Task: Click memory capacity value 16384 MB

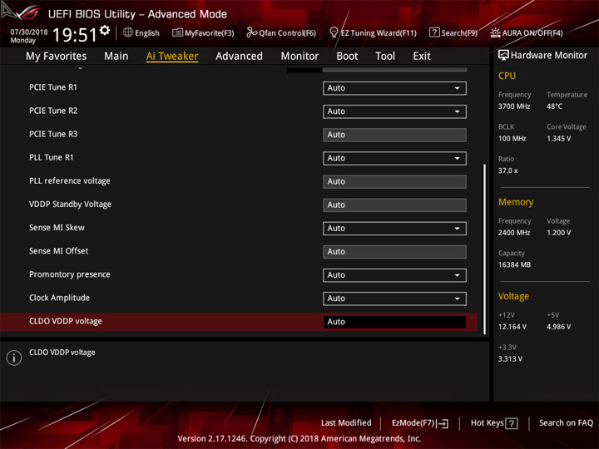Action: coord(514,264)
